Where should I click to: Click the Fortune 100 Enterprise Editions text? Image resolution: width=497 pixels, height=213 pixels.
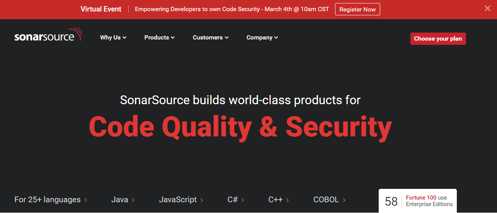coord(429,201)
